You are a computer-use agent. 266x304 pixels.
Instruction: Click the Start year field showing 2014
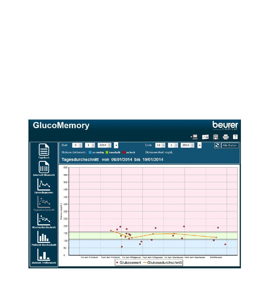tap(103, 145)
